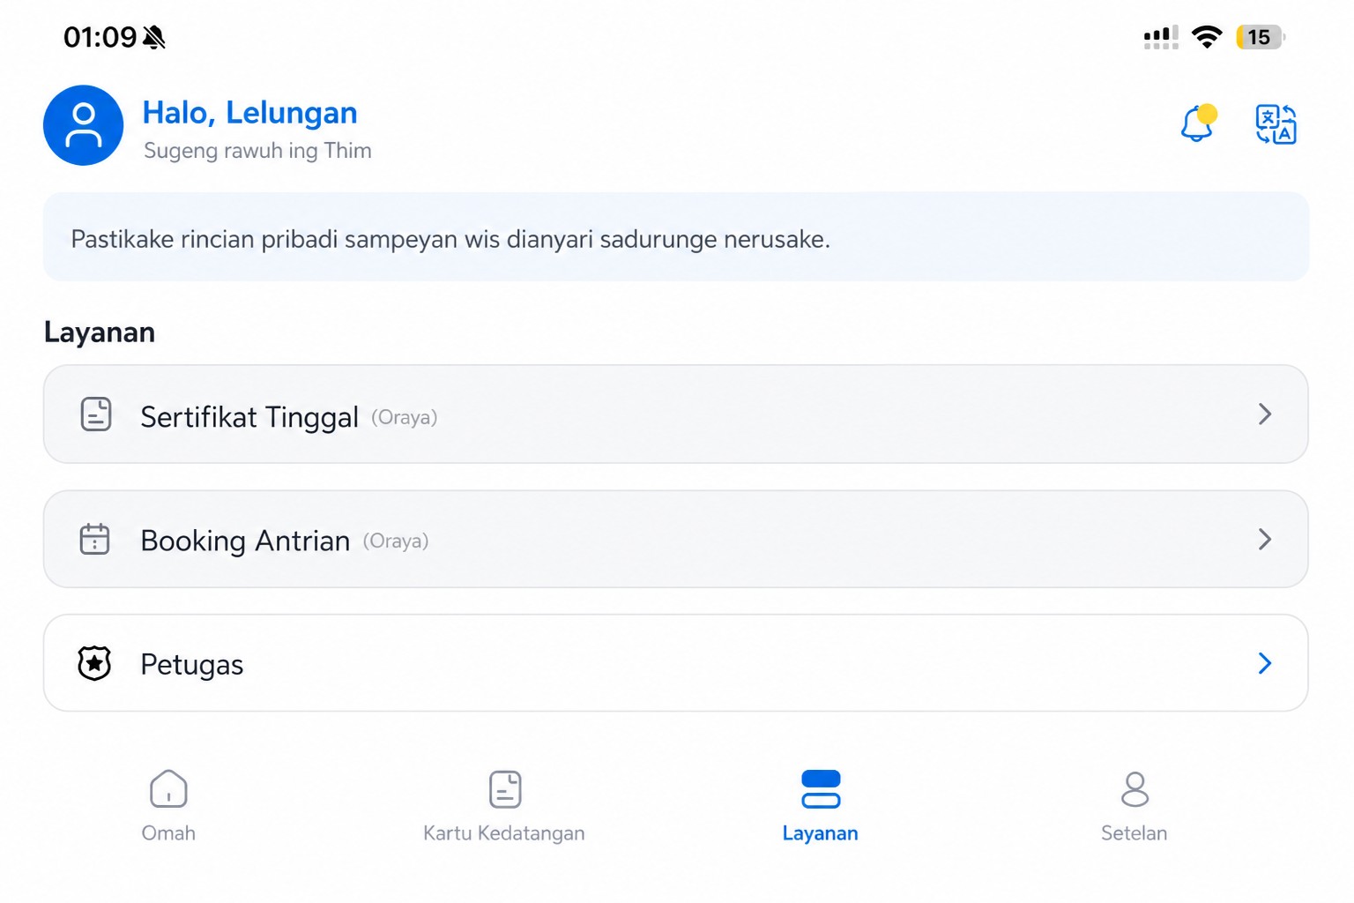
Task: Tap the 'Halo, Lelungan' greeting
Action: (x=249, y=113)
